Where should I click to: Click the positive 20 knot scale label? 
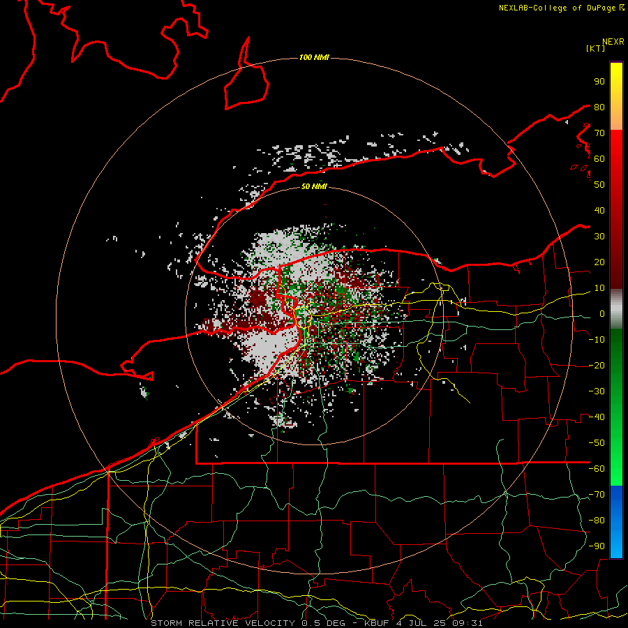[x=599, y=262]
